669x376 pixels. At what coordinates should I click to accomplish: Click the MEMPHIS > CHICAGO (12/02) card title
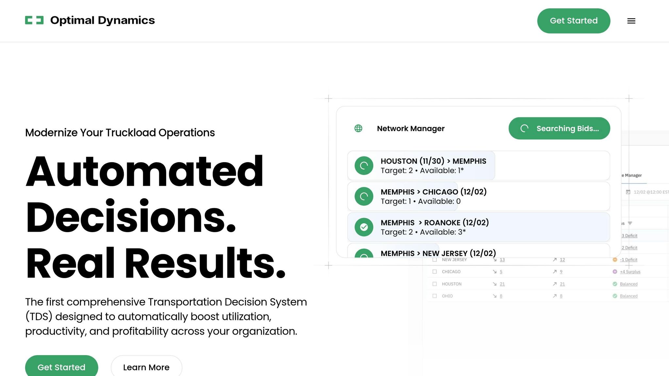coord(433,192)
